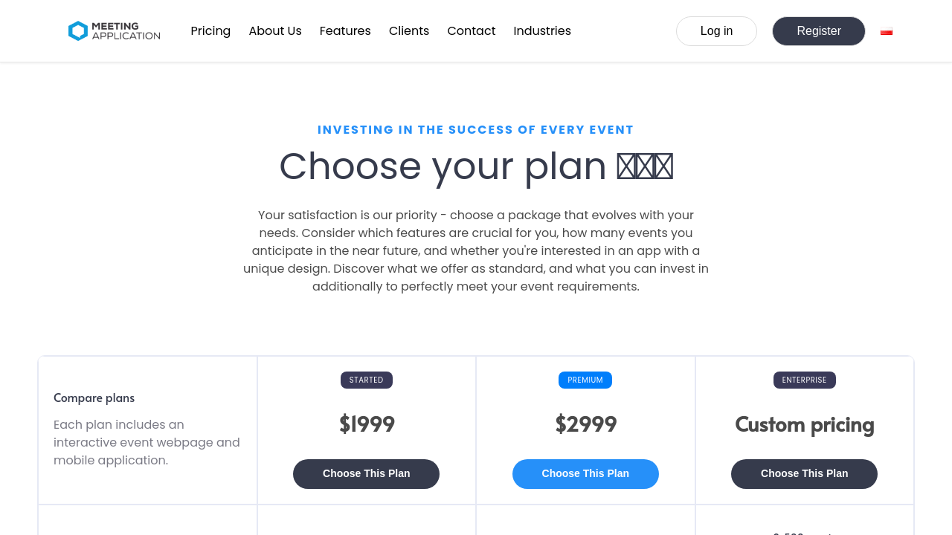Click the STARTED plan badge
Screen dimensions: 952x535
(366, 380)
